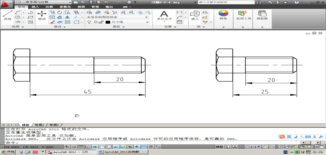Select the Line (直线) drawing tool
The width and height of the screenshot is (326, 155).
tap(7, 15)
